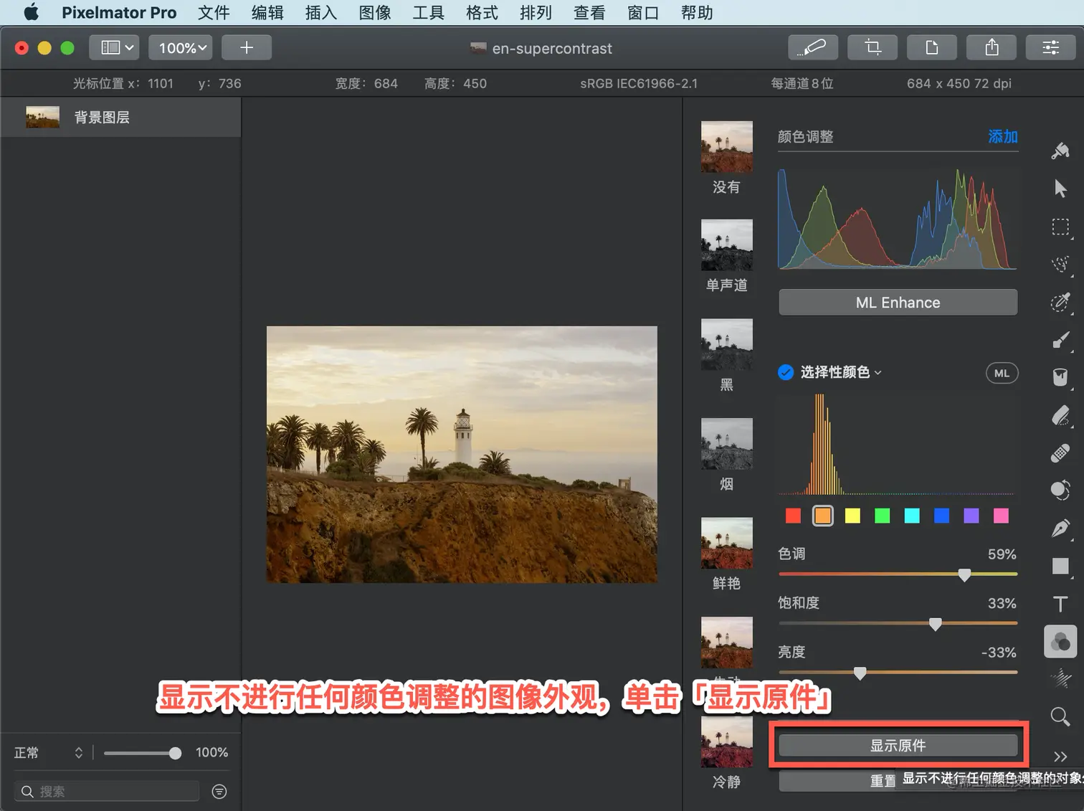This screenshot has height=811, width=1084.
Task: Open the 排列 menu
Action: 536,12
